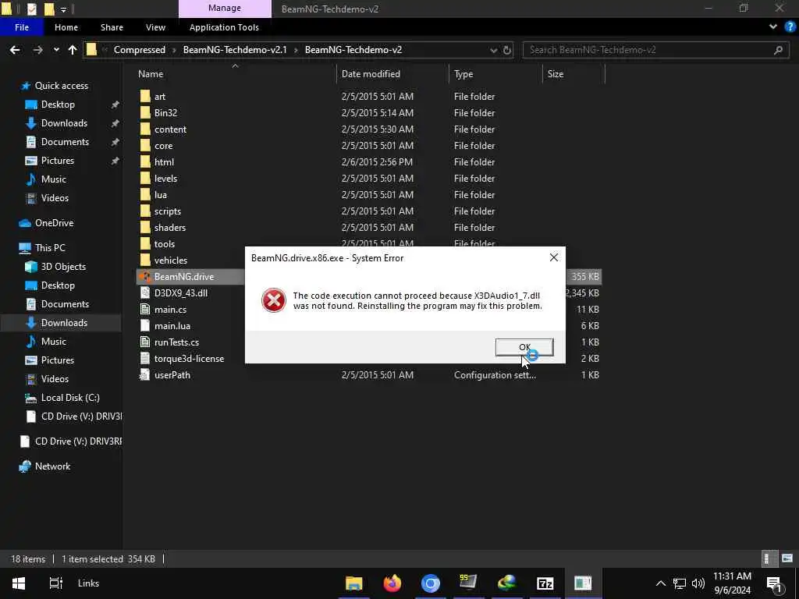Open Local Disk (C:)
This screenshot has width=799, height=599.
(x=70, y=398)
